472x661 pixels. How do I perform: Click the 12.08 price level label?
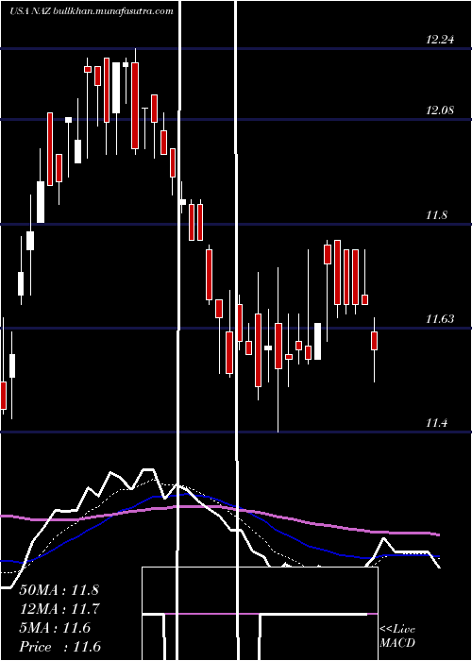pos(440,110)
